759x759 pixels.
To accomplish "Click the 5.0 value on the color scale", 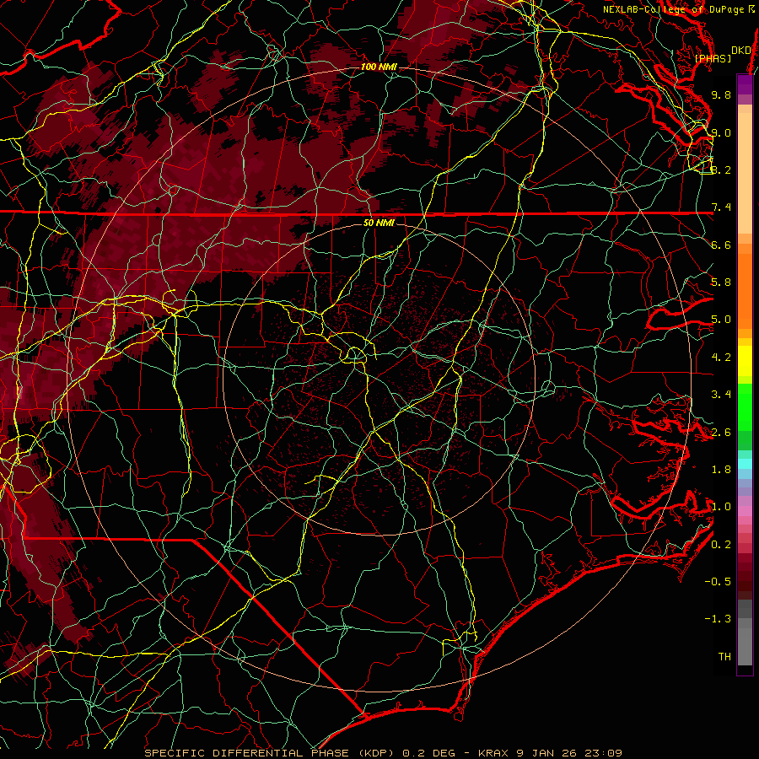I will [x=721, y=320].
